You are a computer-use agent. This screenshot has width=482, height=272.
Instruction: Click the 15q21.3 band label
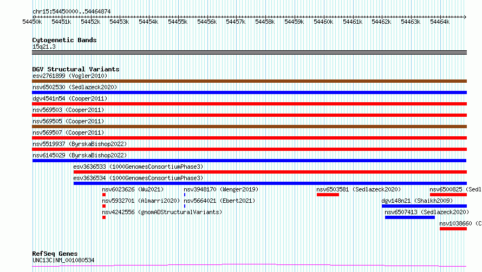[x=44, y=47]
